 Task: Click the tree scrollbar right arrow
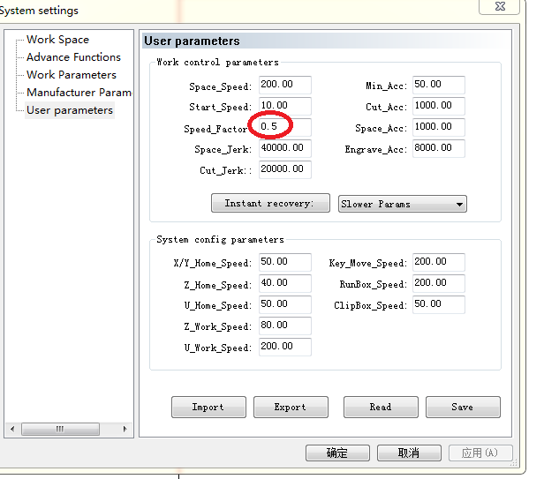(x=125, y=430)
